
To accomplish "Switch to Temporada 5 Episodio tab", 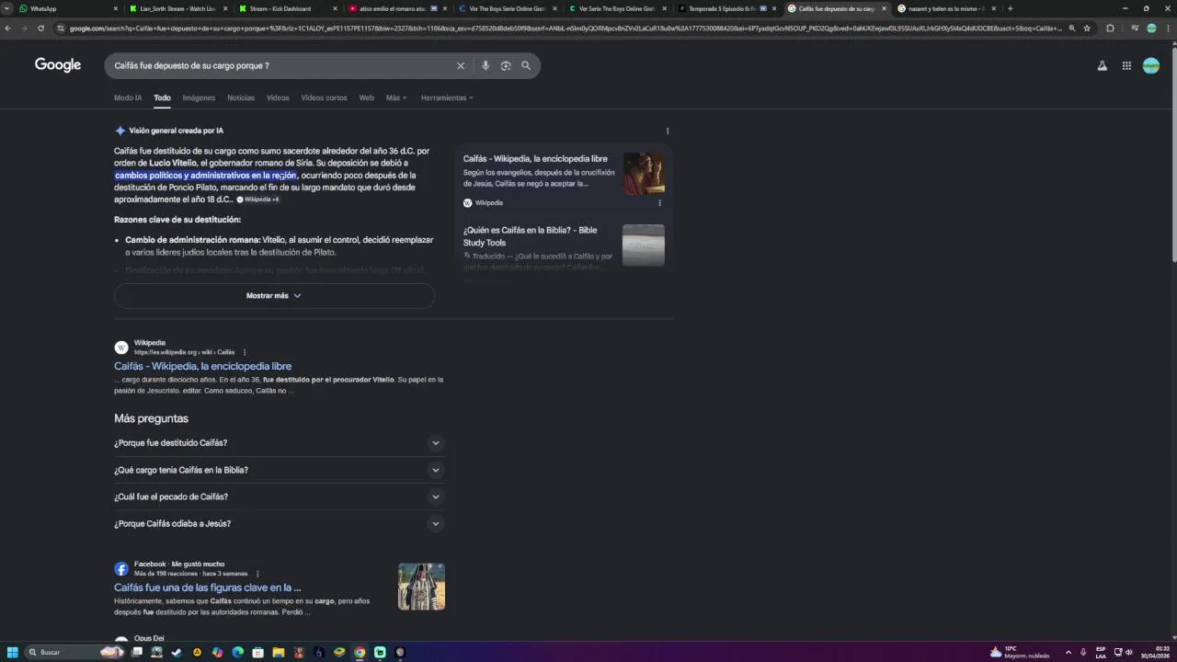I will (726, 8).
